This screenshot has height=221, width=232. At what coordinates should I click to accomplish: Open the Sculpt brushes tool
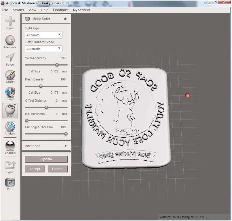(10, 76)
